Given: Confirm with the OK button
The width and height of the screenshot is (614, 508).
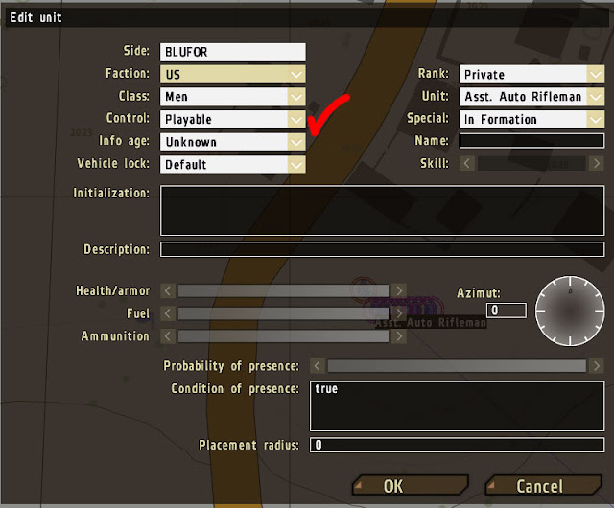Looking at the screenshot, I should tap(410, 486).
